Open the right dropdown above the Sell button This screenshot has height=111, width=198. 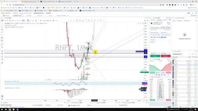(166, 53)
